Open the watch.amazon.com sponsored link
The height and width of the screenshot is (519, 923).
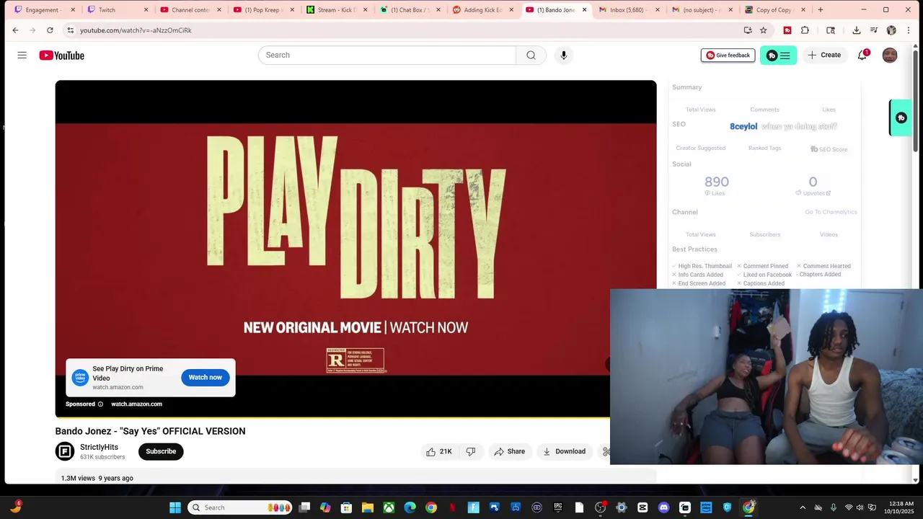(x=136, y=404)
